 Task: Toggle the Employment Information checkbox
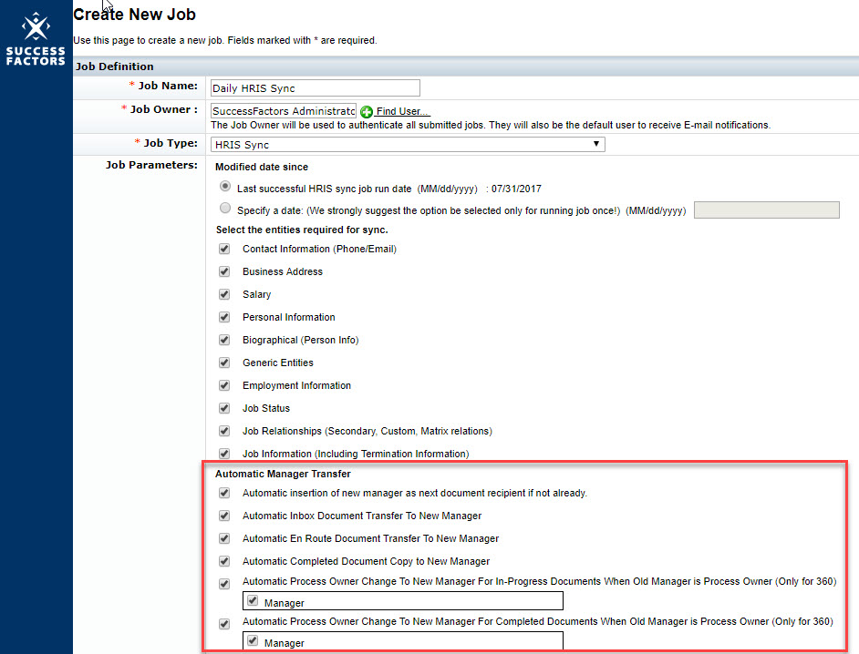224,385
